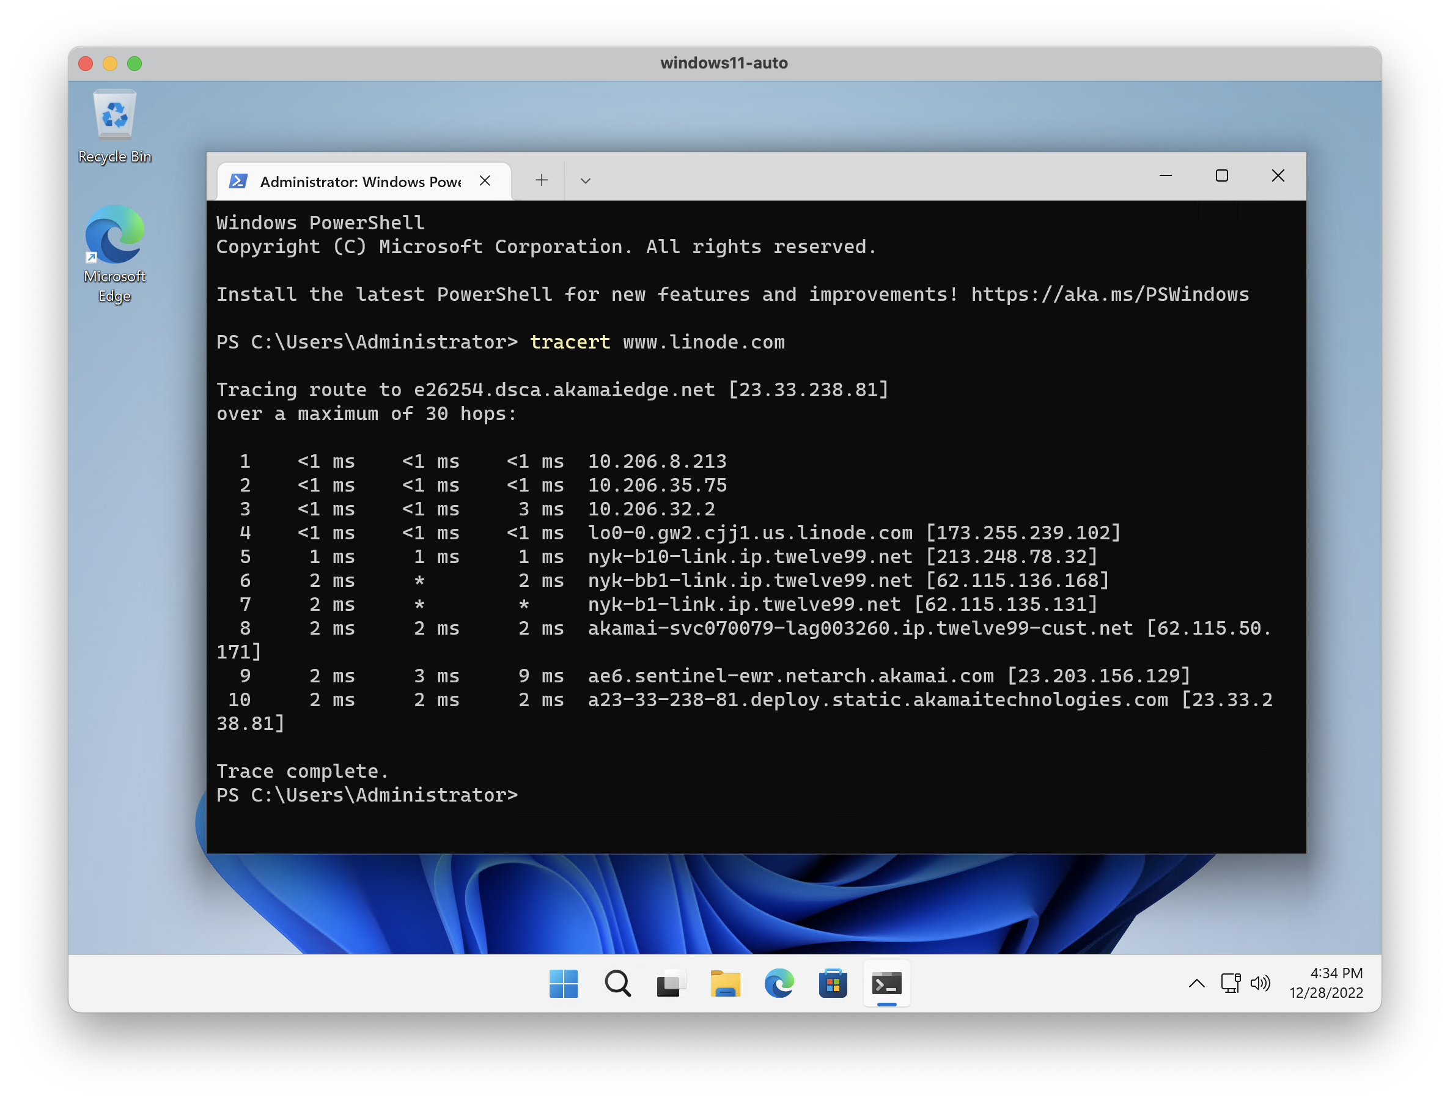Screen dimensions: 1450x1103
Task: Toggle network status icon in tray
Action: coord(1230,985)
